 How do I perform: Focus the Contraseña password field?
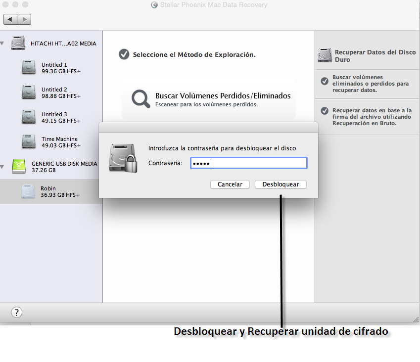248,163
